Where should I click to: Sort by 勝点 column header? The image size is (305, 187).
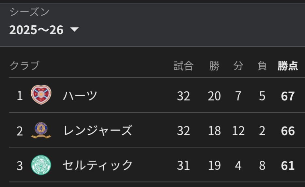tap(288, 66)
